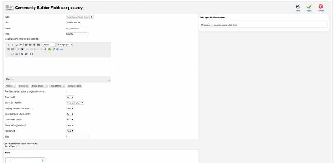Click the Image button below editor
Image resolution: width=334 pixels, height=163 pixels.
[23, 86]
